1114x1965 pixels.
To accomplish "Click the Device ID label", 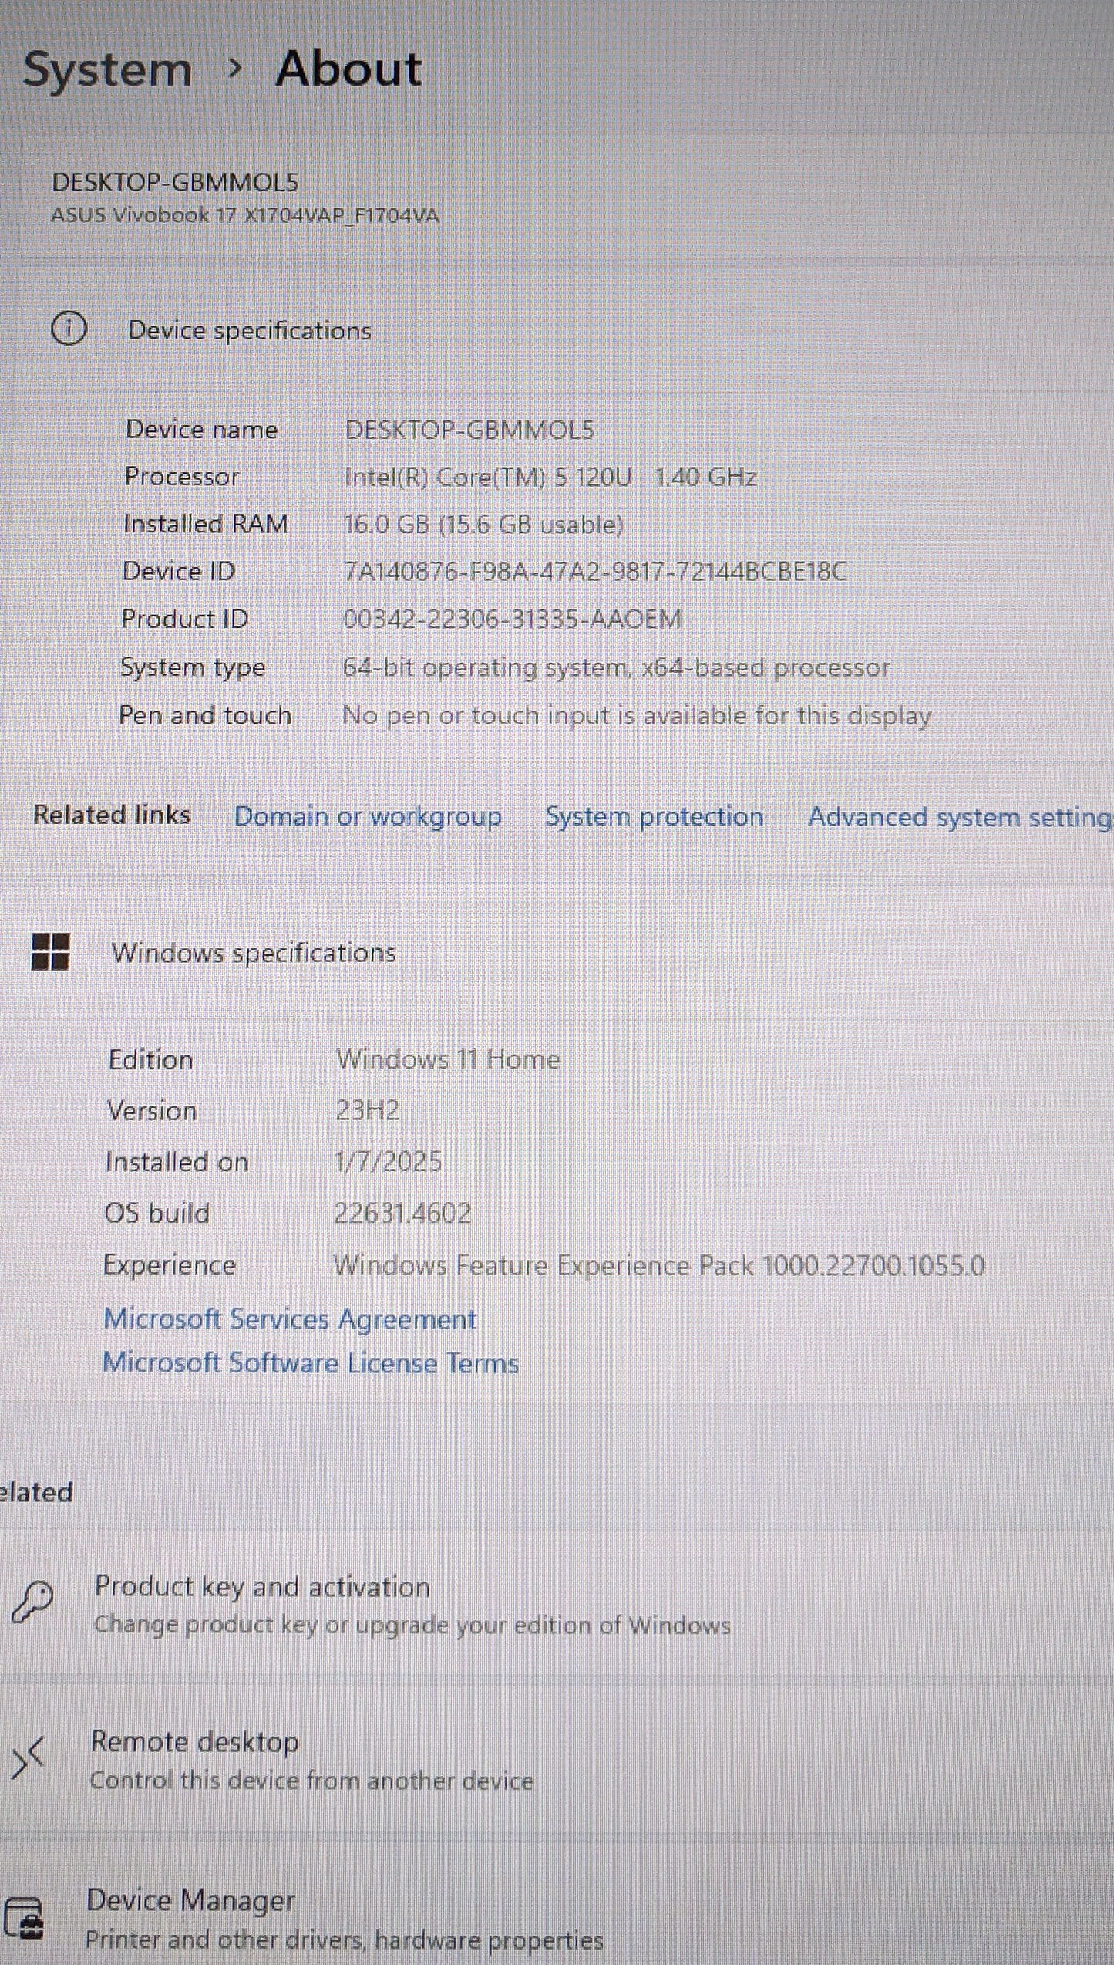I will click(x=179, y=571).
